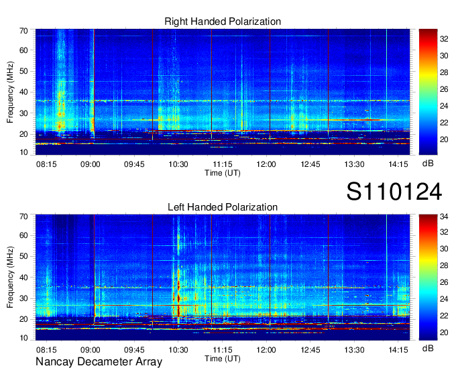Click the '28' value on lower colorbar scale

pyautogui.click(x=444, y=265)
